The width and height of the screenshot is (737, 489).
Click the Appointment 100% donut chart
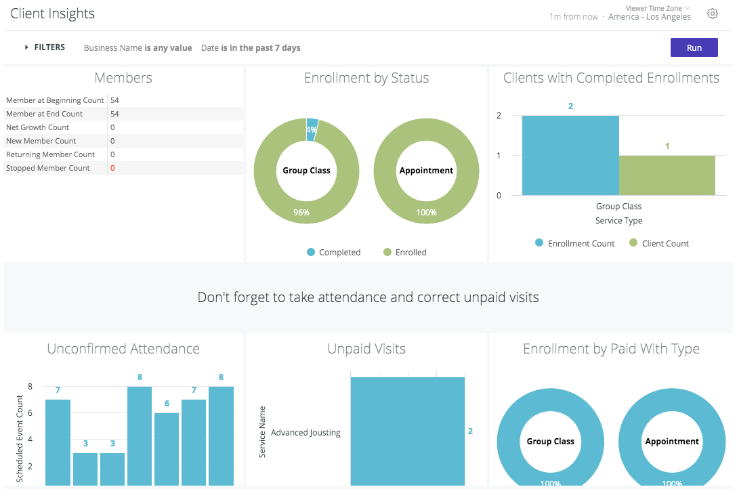click(426, 213)
